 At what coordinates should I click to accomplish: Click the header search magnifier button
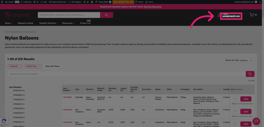tap(106, 15)
